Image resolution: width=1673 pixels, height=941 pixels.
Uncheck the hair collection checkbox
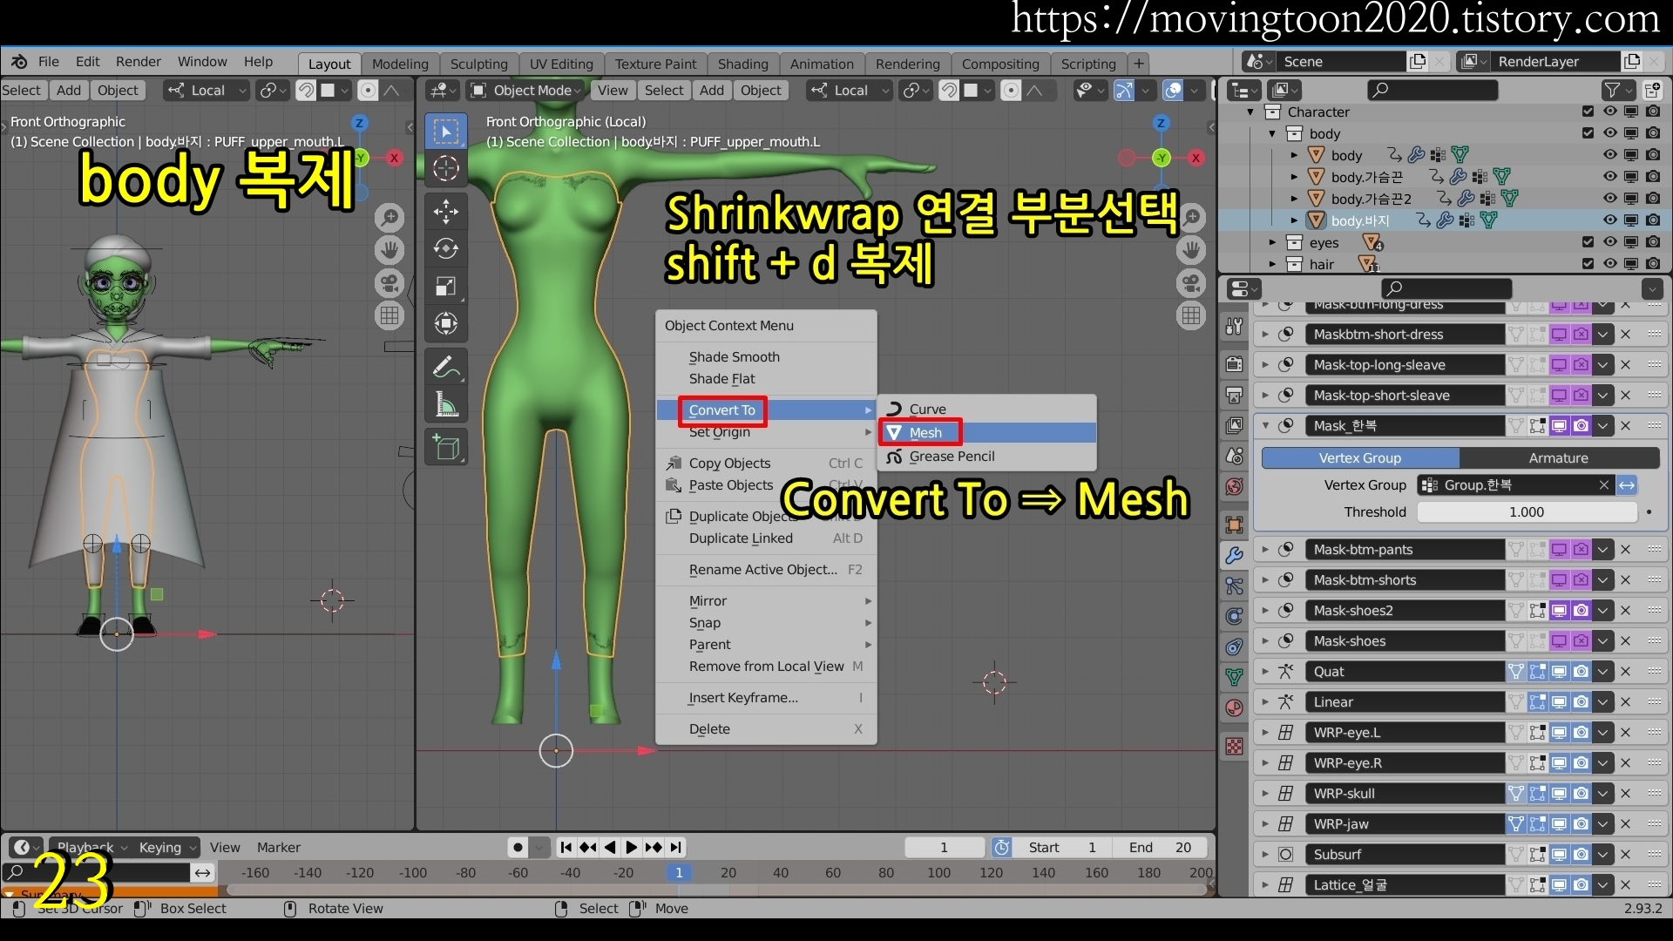point(1588,264)
